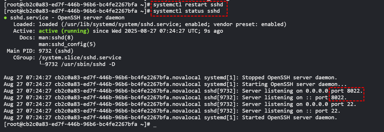This screenshot has height=132, width=384.
Task: Click '8022.' on the :: listening line
Action: click(339, 98)
